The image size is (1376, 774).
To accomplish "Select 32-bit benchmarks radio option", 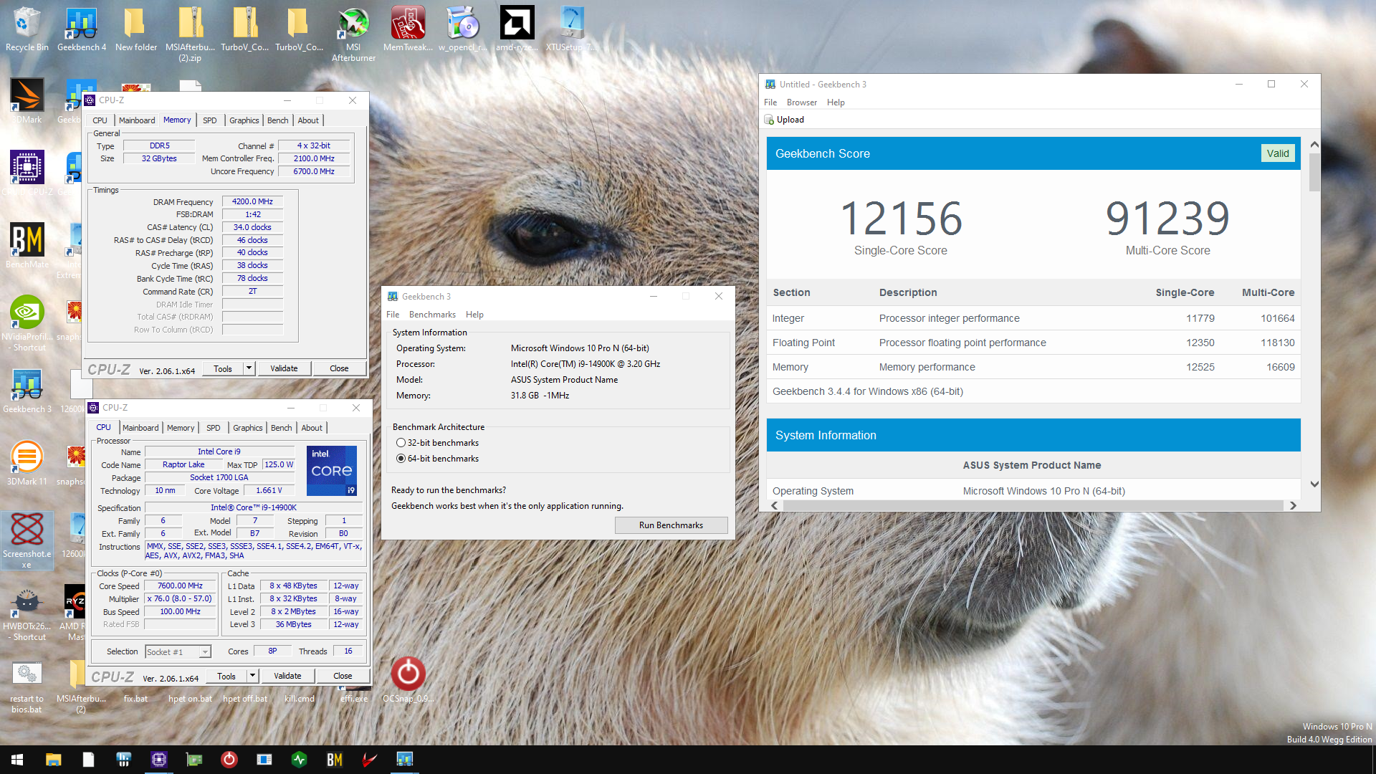I will click(x=401, y=443).
